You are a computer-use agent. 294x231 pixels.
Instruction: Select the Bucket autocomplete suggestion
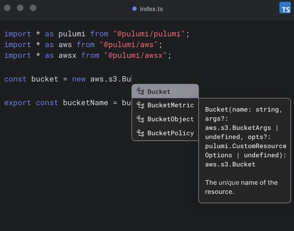tap(165, 91)
